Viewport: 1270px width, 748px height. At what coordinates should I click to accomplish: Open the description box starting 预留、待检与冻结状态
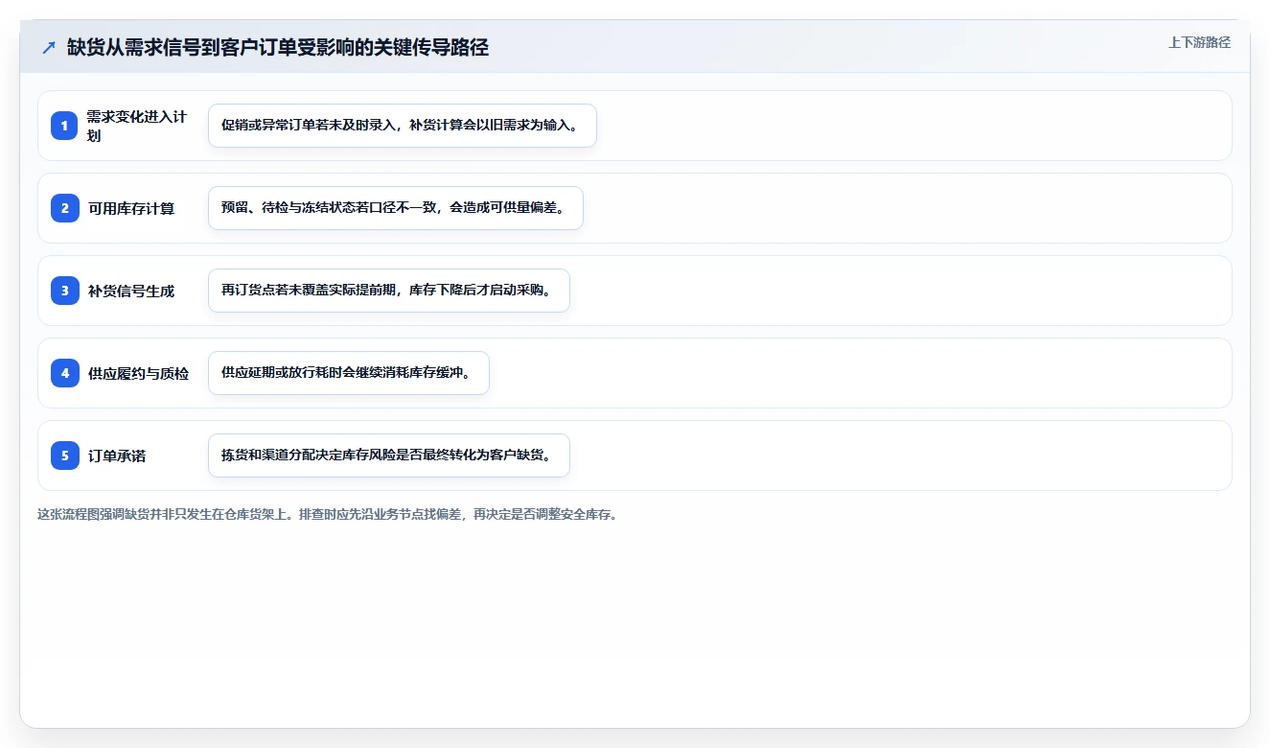pyautogui.click(x=396, y=208)
